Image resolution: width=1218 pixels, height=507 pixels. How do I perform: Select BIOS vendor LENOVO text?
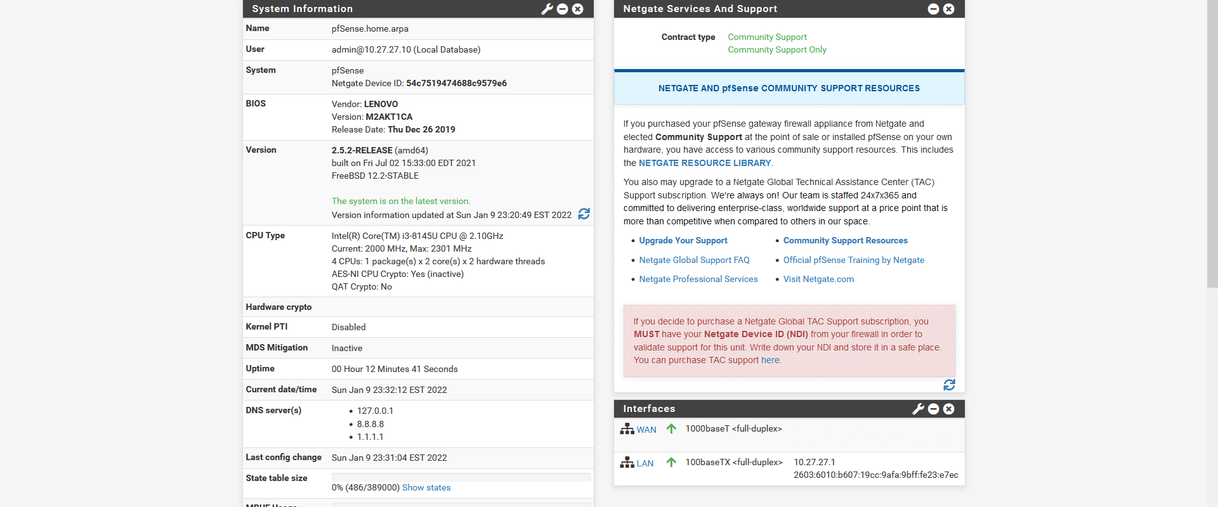(381, 104)
